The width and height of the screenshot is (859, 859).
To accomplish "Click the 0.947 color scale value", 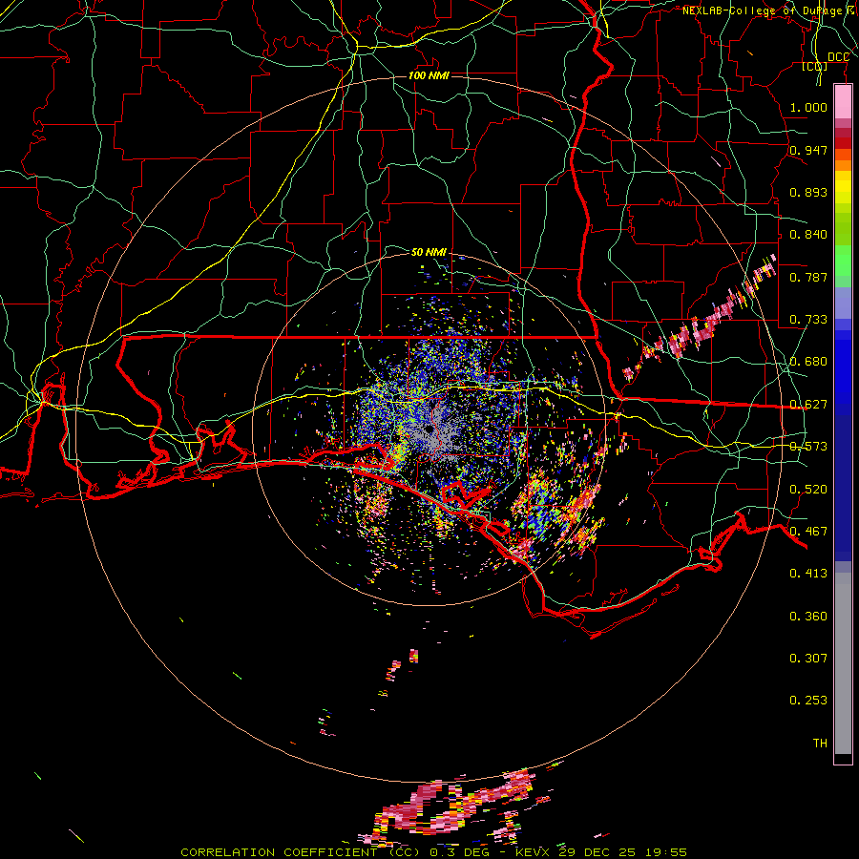I will tap(808, 150).
